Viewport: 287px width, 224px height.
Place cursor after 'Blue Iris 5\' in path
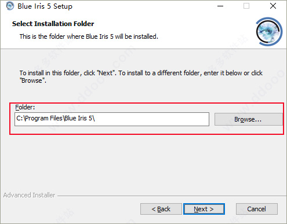pos(95,118)
